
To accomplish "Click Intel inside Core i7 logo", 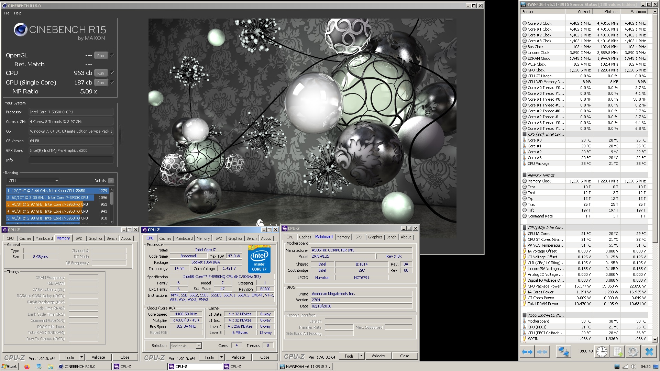I will 259,259.
